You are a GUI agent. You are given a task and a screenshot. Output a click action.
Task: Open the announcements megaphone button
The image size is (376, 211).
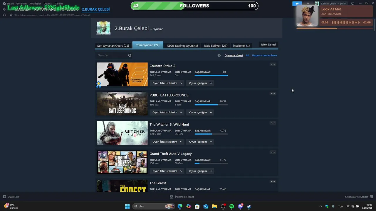[297, 4]
